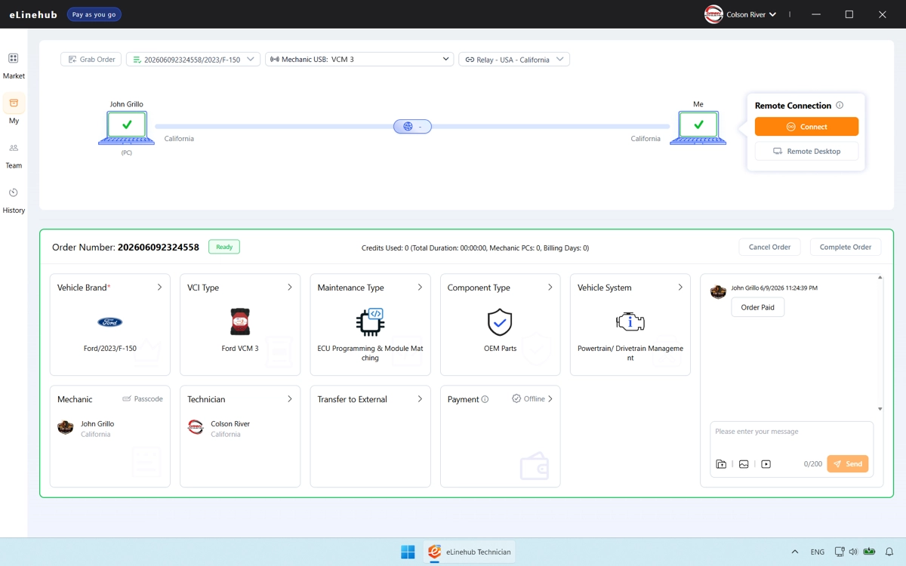This screenshot has width=906, height=566.
Task: Click the orange Connect button
Action: pos(806,127)
